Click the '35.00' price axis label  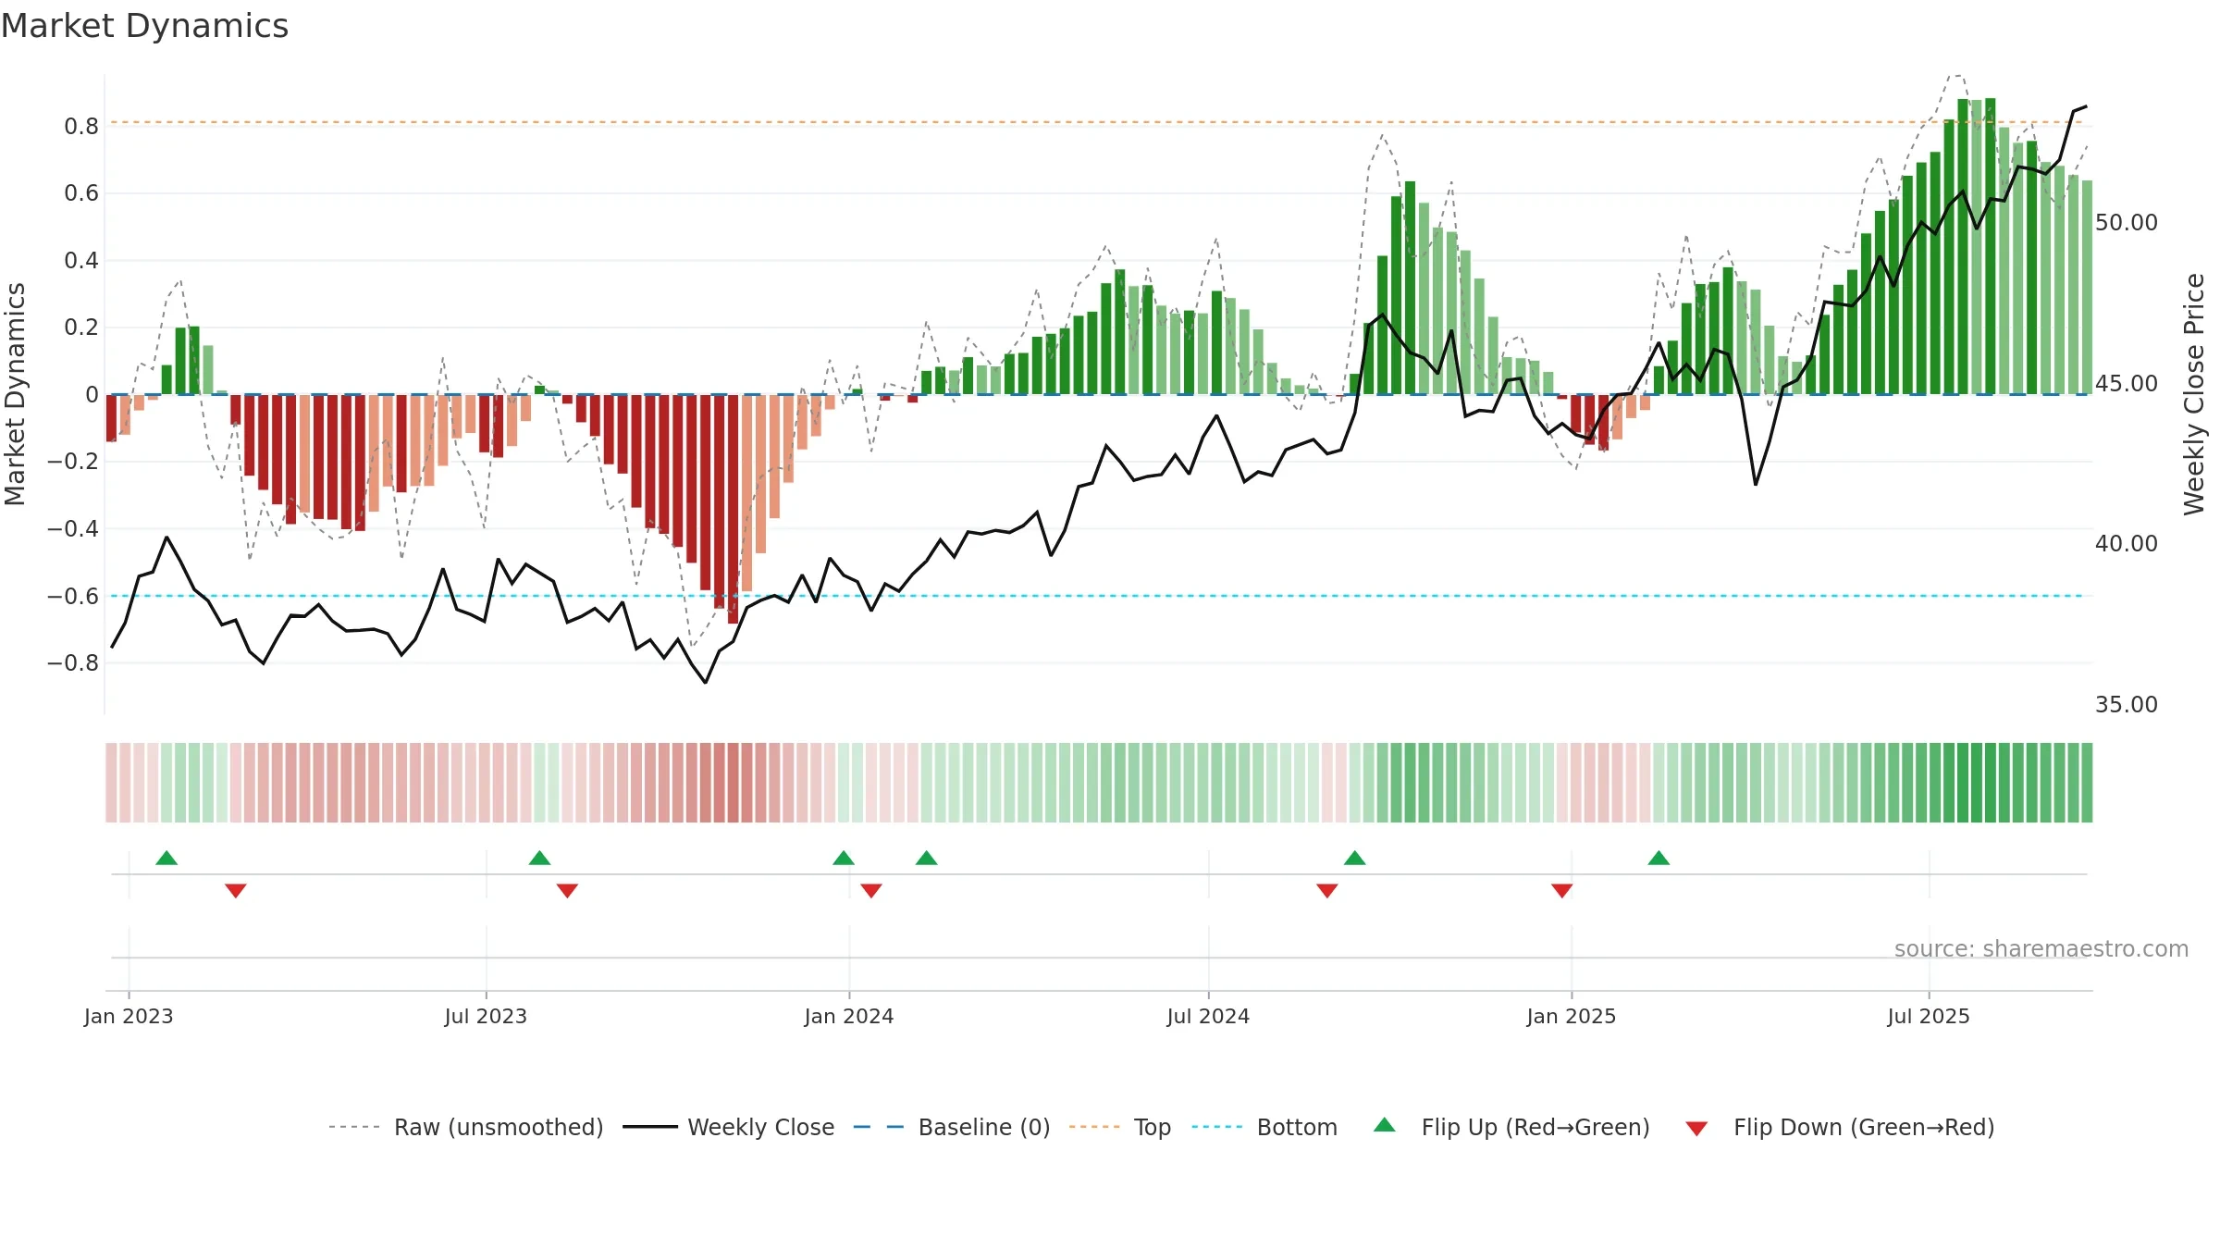tap(2127, 705)
